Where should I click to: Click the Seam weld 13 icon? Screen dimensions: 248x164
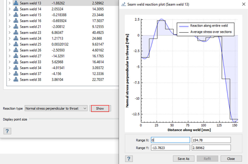coord(16,3)
